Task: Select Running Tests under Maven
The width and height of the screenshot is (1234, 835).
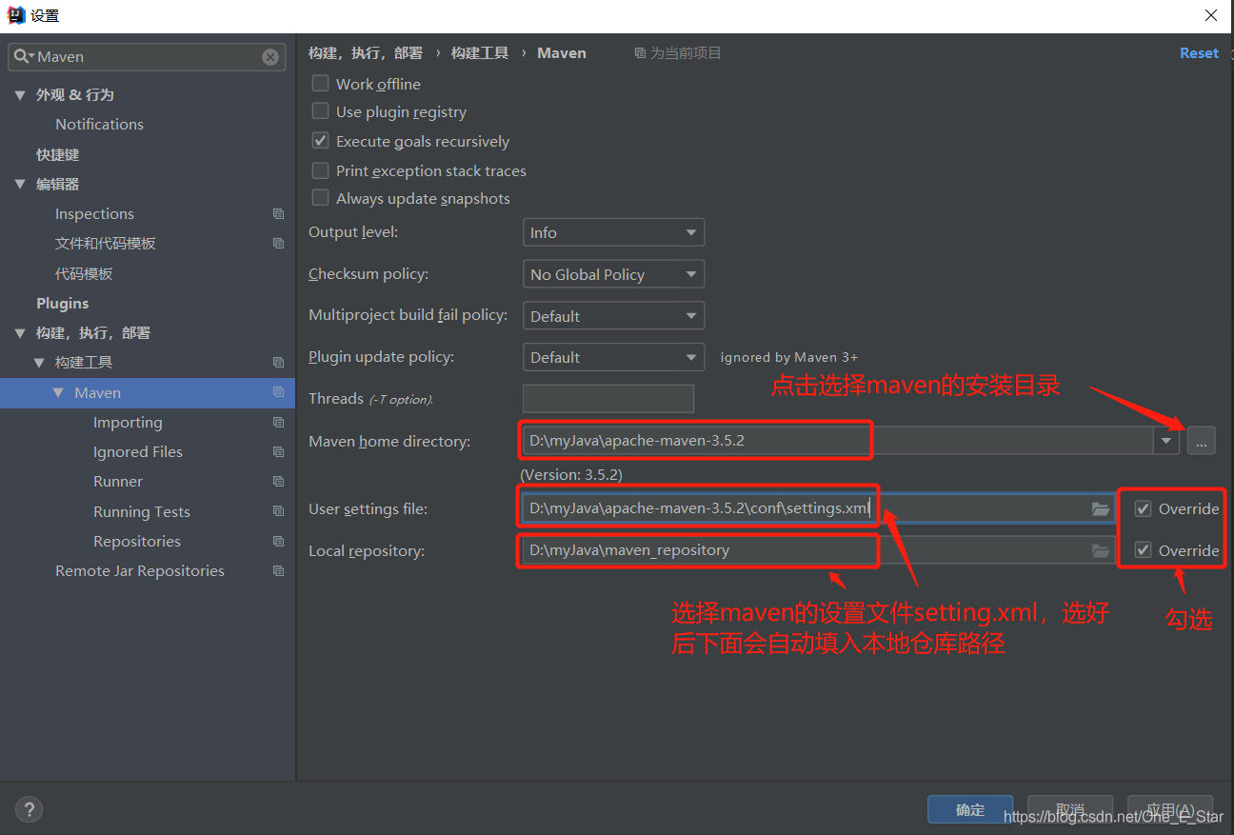Action: [x=142, y=512]
